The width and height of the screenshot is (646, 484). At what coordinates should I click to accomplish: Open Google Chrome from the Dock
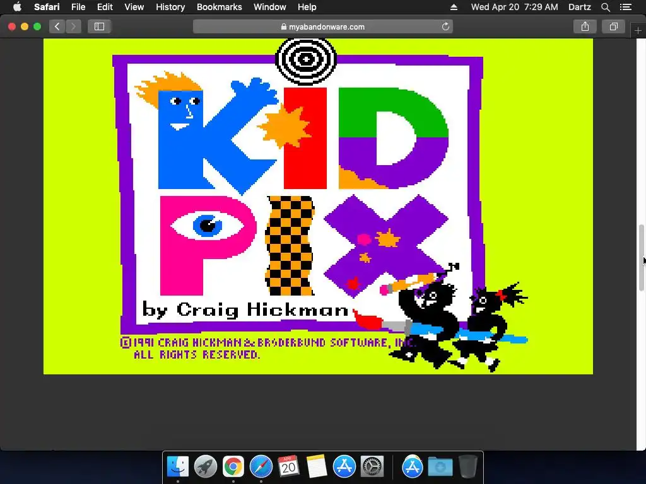pyautogui.click(x=233, y=466)
